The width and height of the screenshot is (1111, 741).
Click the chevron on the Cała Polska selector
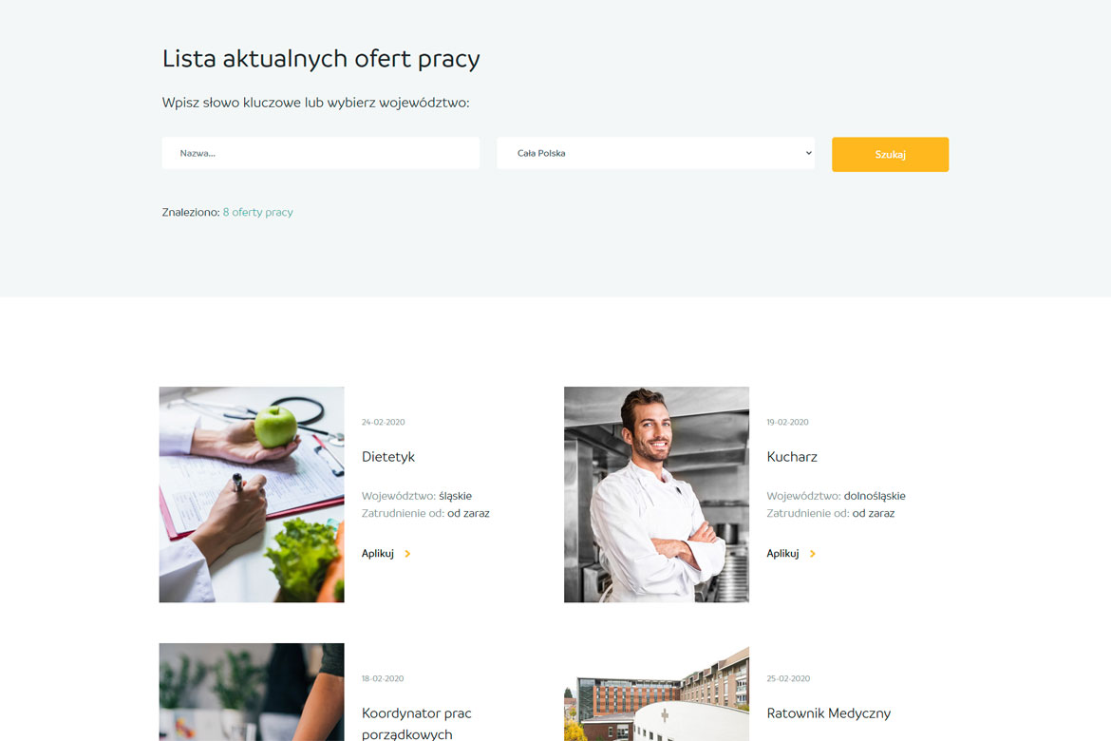click(808, 153)
